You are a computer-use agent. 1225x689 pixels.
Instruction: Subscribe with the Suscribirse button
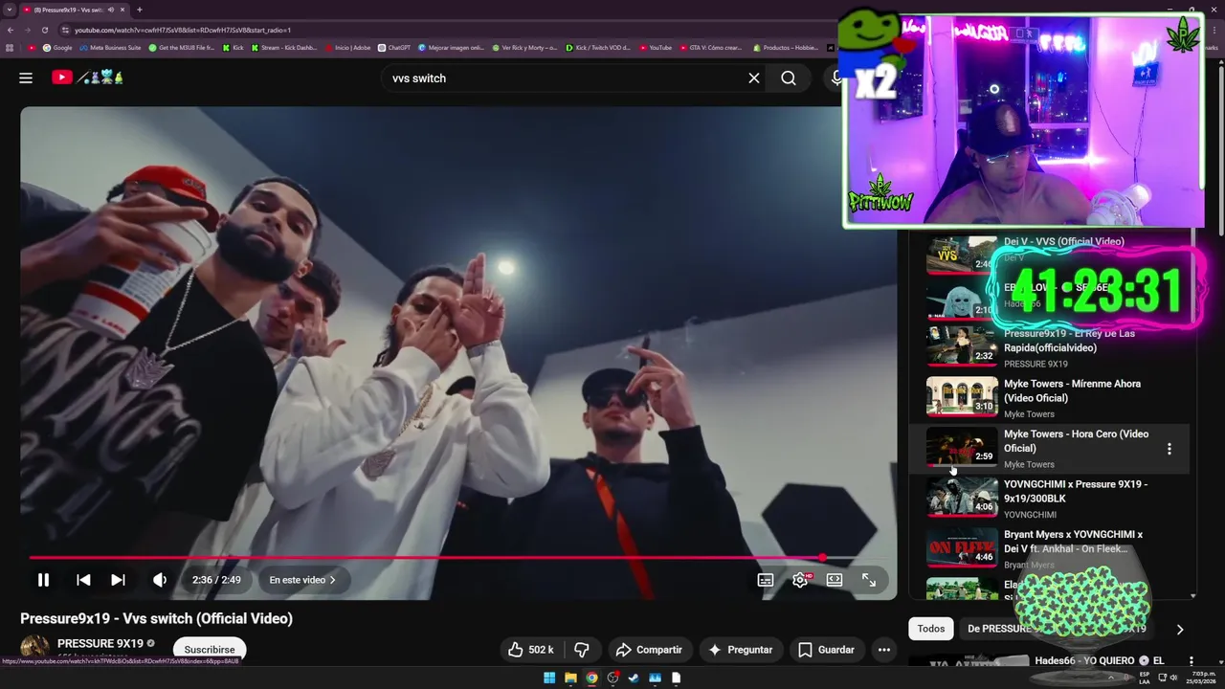pos(210,650)
